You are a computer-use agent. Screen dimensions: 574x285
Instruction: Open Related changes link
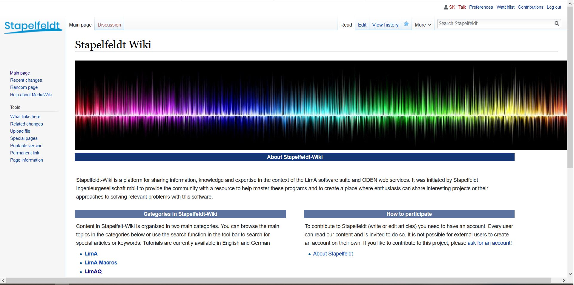pyautogui.click(x=26, y=124)
